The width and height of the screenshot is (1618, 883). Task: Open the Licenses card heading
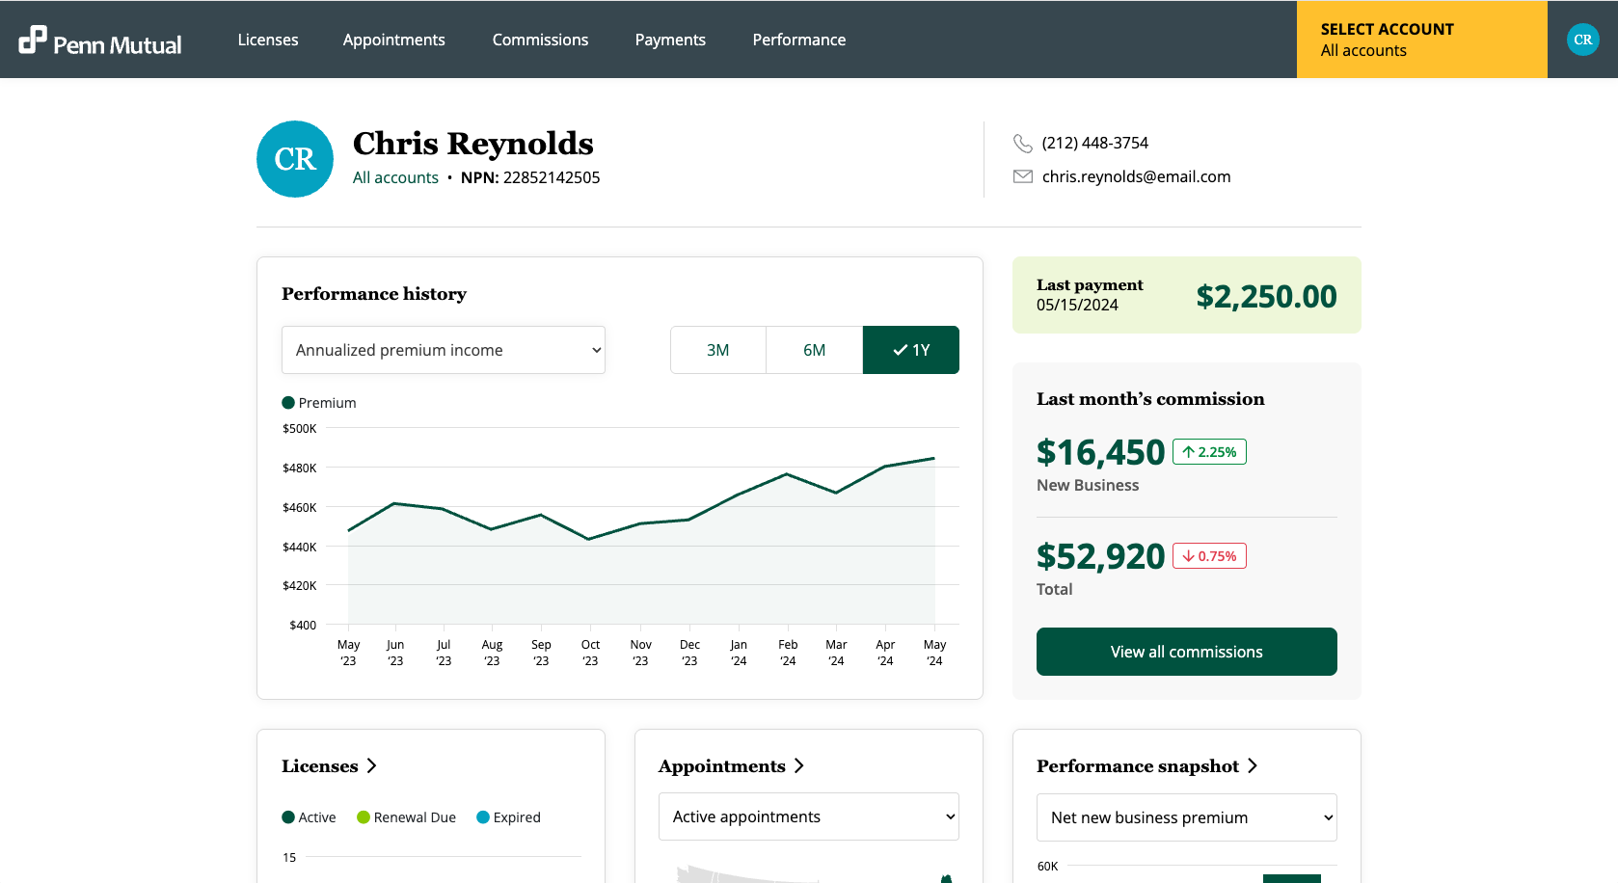click(x=320, y=765)
